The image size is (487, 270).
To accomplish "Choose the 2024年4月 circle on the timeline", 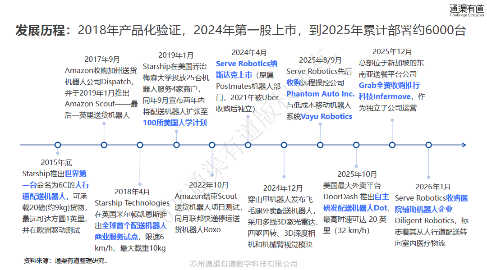I will [248, 145].
